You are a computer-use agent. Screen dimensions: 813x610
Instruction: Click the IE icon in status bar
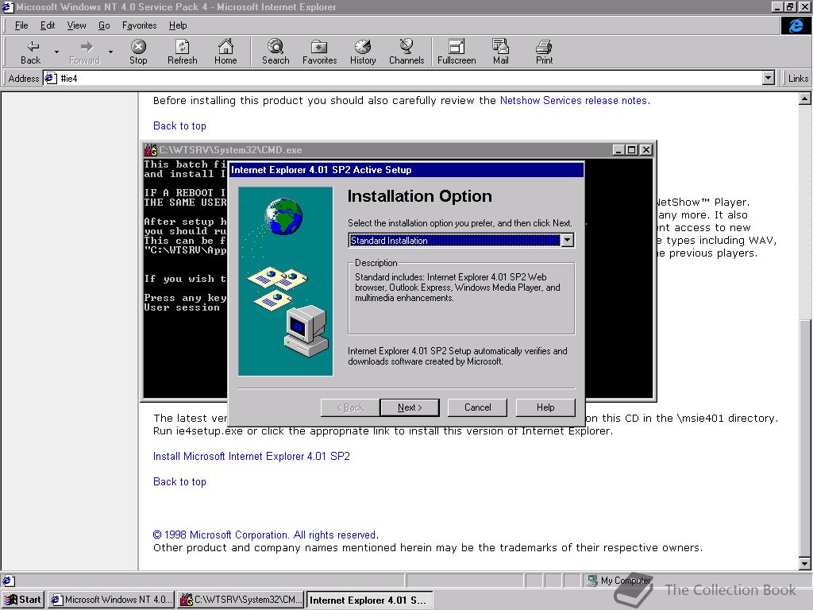click(9, 581)
